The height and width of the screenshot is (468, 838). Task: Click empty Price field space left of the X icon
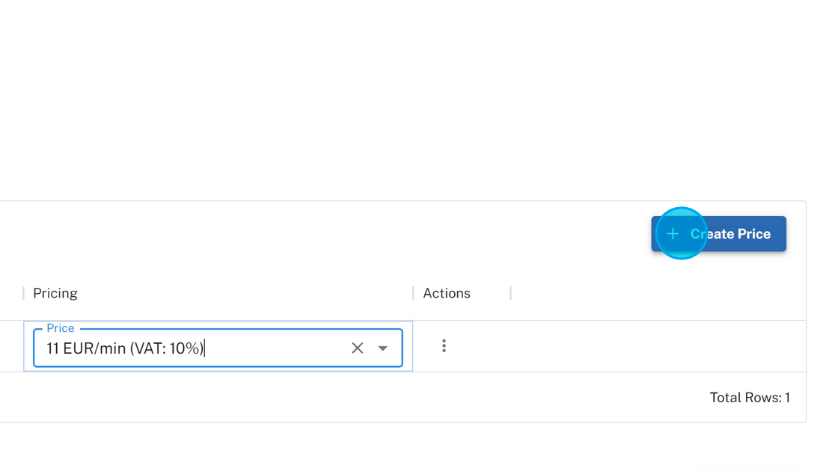point(277,348)
